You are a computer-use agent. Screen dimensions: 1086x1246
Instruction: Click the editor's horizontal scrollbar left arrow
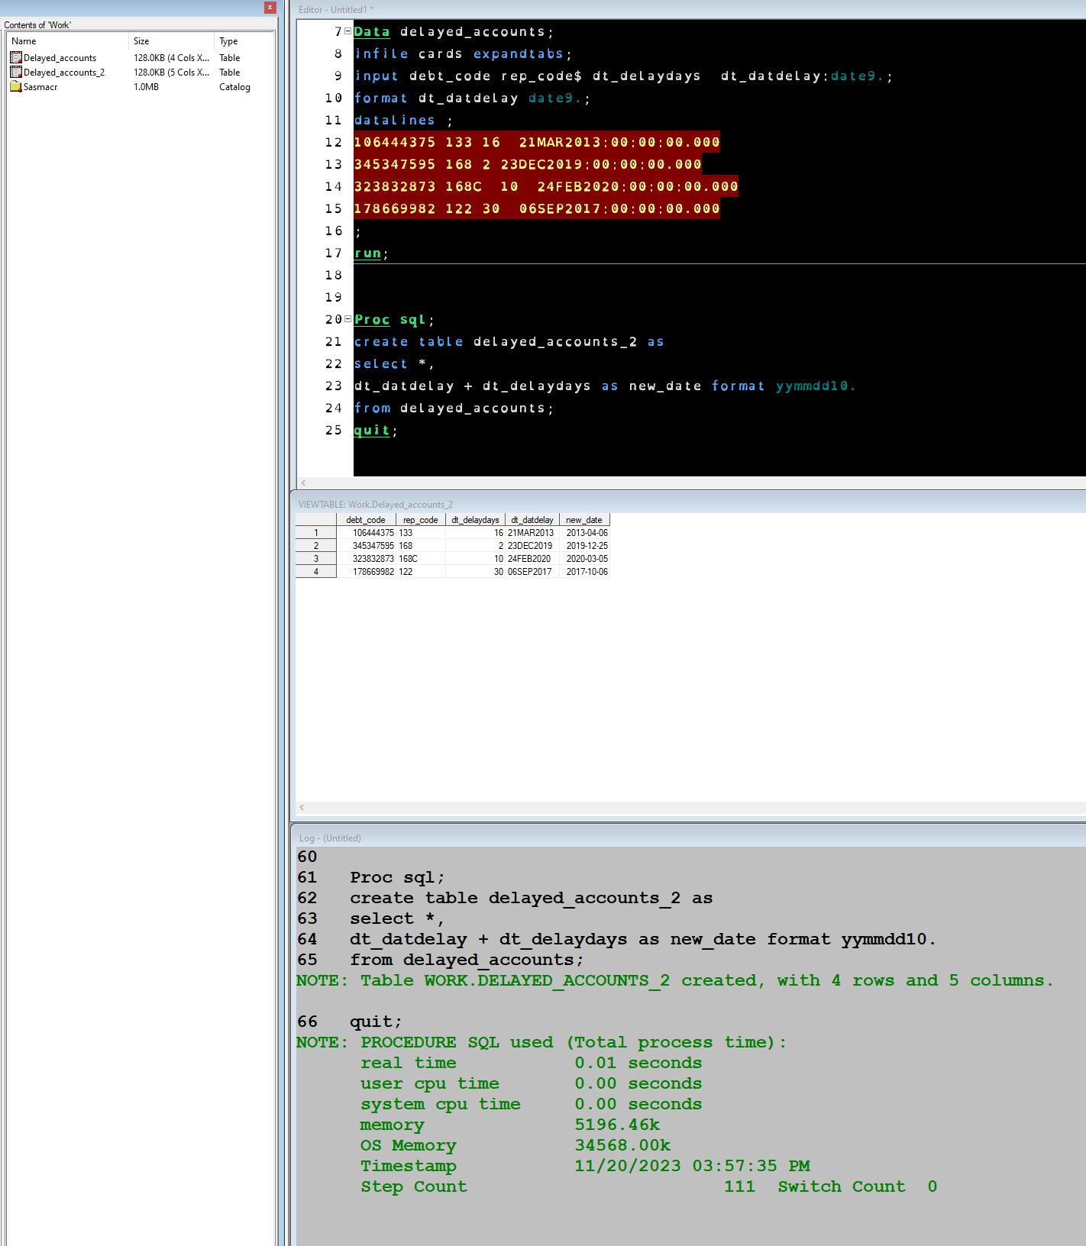[x=303, y=483]
